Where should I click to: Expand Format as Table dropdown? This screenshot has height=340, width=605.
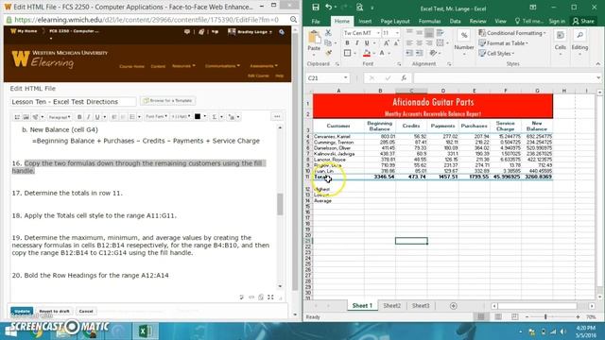pos(504,43)
